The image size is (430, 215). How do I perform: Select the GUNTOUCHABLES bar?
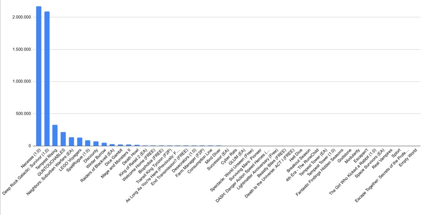[63, 139]
